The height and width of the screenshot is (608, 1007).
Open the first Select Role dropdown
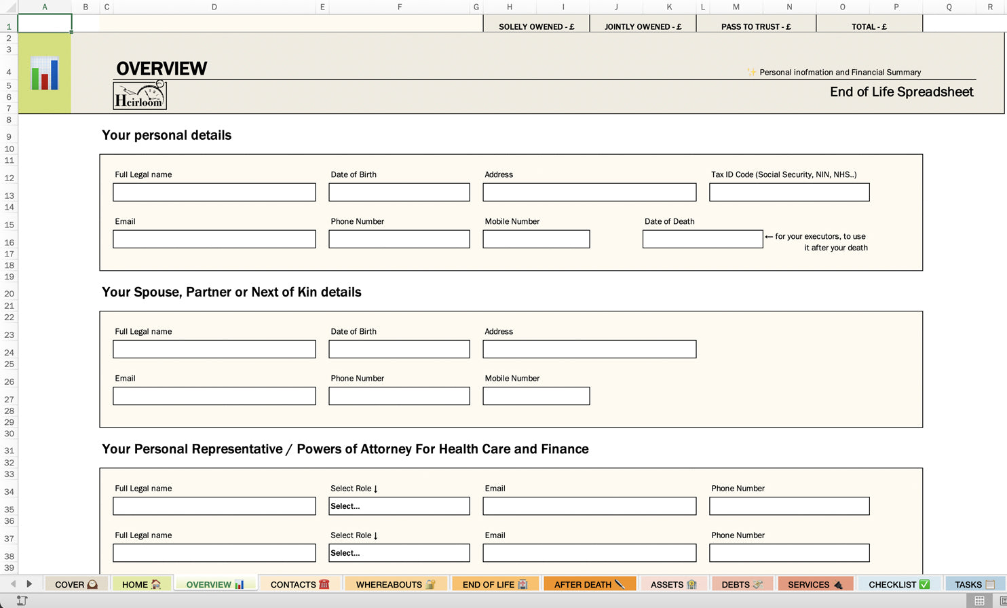399,506
